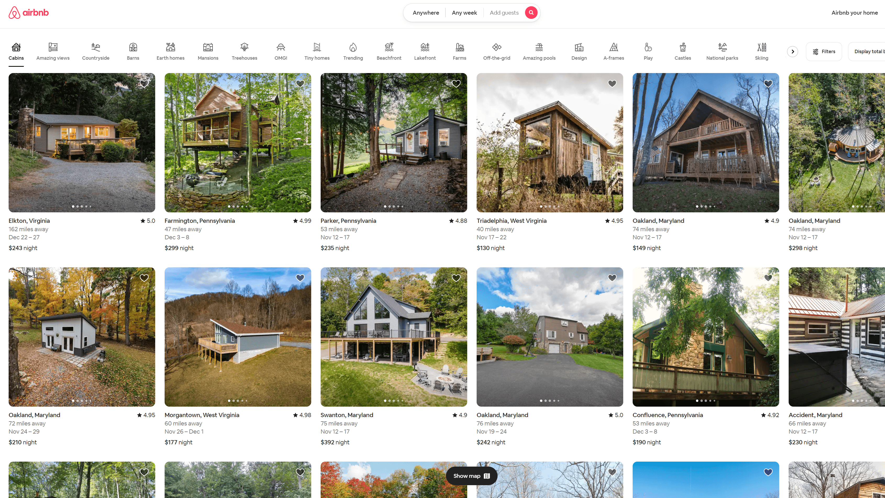Expand the category navigation right arrow
The image size is (885, 498).
793,51
